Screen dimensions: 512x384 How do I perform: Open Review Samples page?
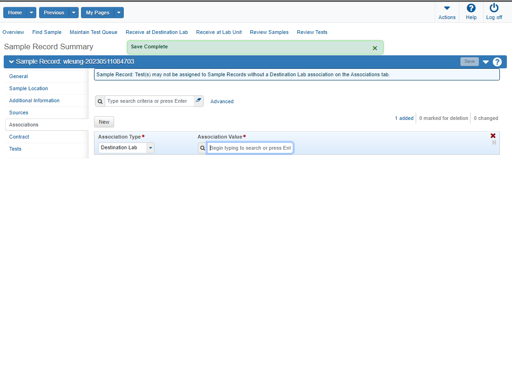pyautogui.click(x=269, y=32)
